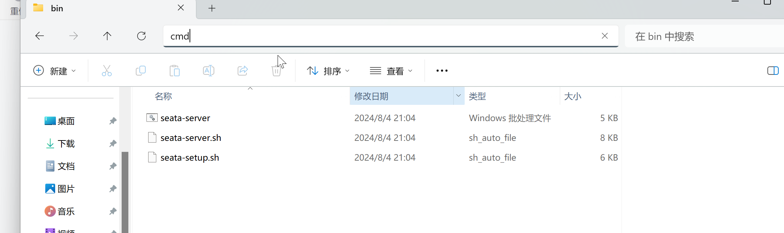Unpin Desktop via its pin icon
The image size is (784, 233).
113,121
